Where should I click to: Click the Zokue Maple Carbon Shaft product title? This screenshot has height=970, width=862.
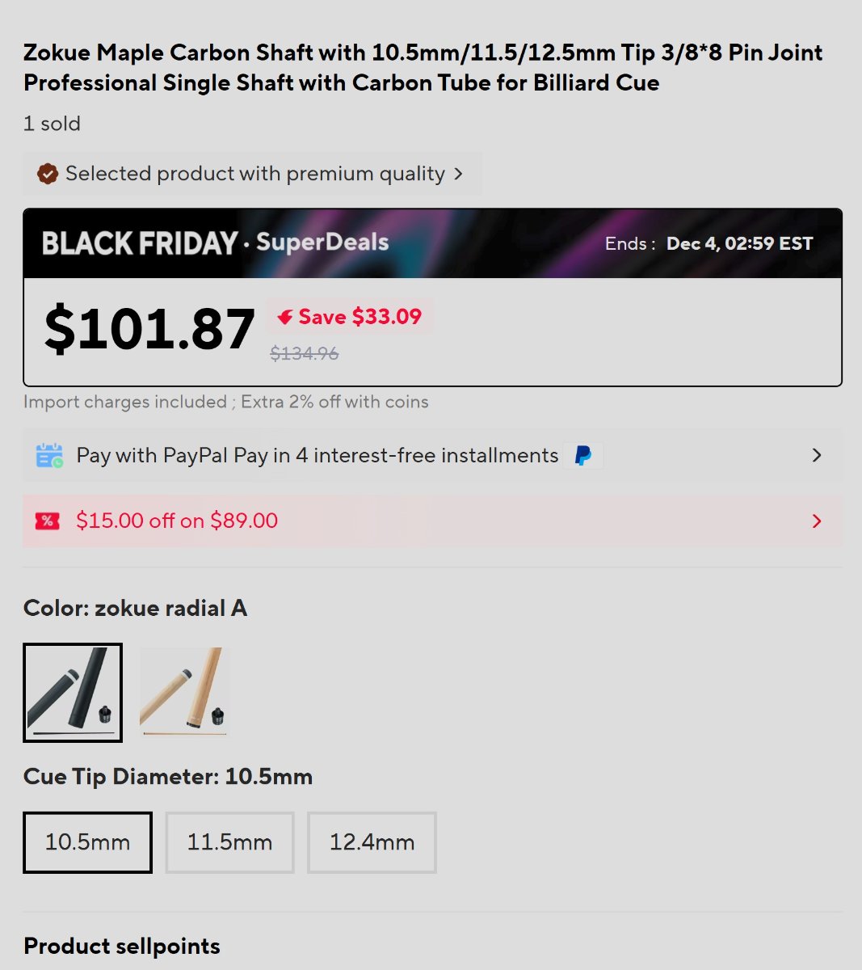pos(423,68)
